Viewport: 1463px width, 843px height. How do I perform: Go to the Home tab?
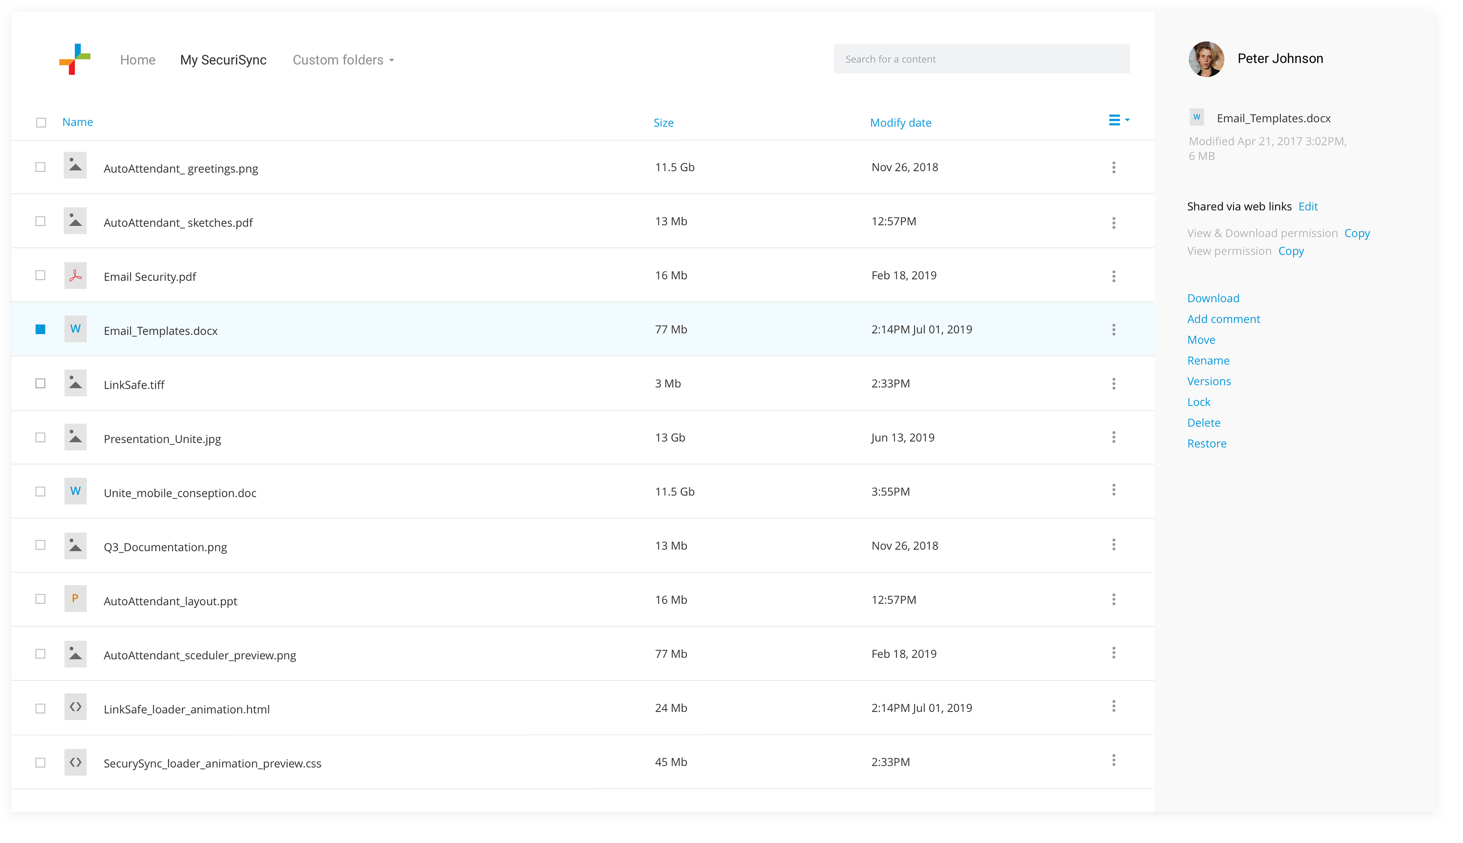(x=138, y=60)
